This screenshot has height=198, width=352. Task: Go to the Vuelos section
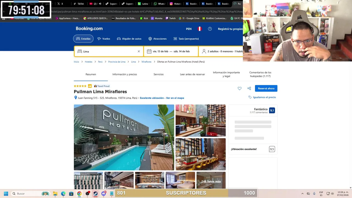pyautogui.click(x=104, y=39)
